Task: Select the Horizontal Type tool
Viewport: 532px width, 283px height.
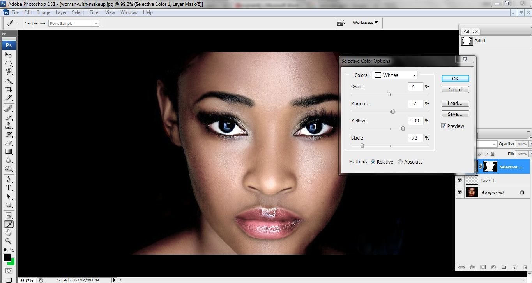Action: click(9, 188)
